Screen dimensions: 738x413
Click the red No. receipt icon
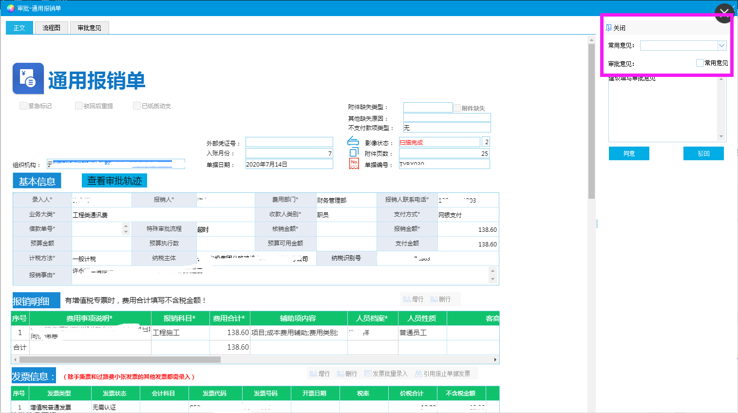[x=354, y=164]
